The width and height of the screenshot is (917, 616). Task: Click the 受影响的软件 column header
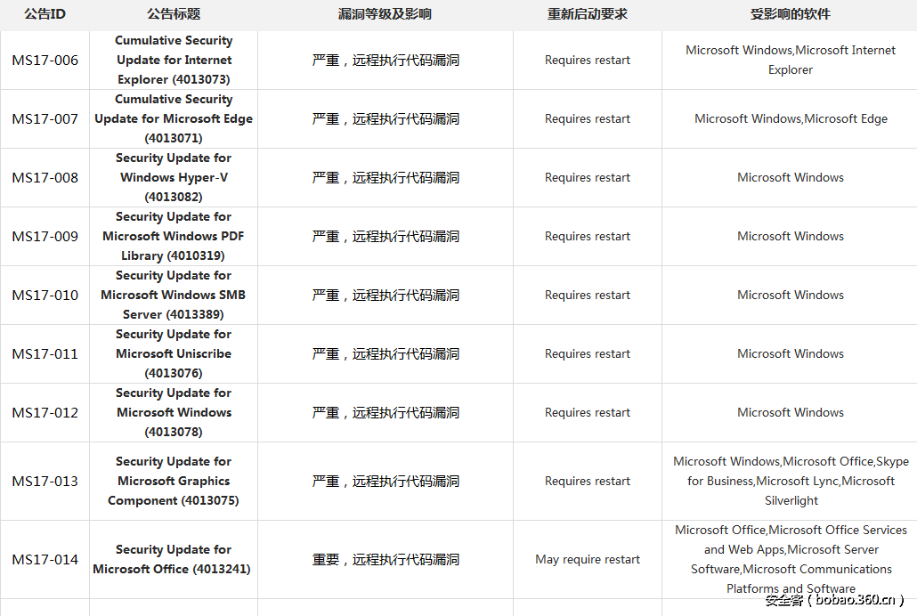(x=790, y=14)
